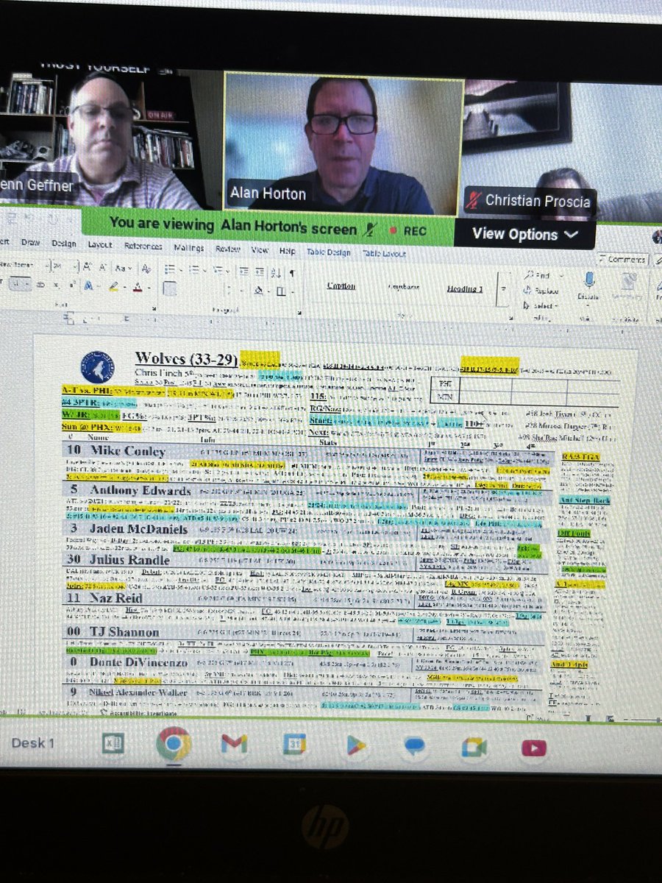Open Google Chat from the shelf
Image resolution: width=662 pixels, height=883 pixels.
[x=414, y=746]
